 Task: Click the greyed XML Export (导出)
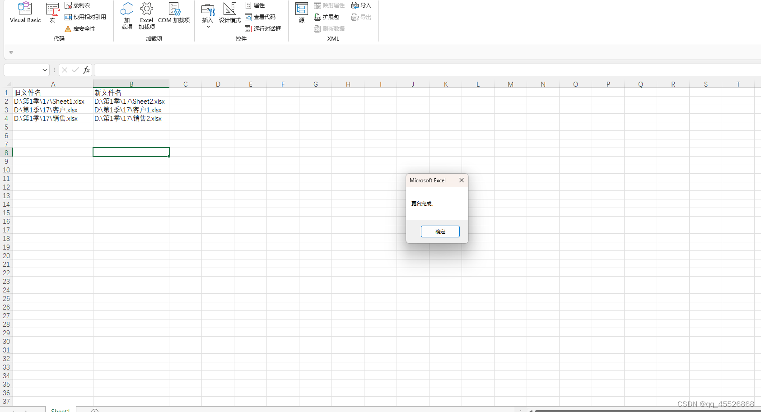click(x=361, y=17)
